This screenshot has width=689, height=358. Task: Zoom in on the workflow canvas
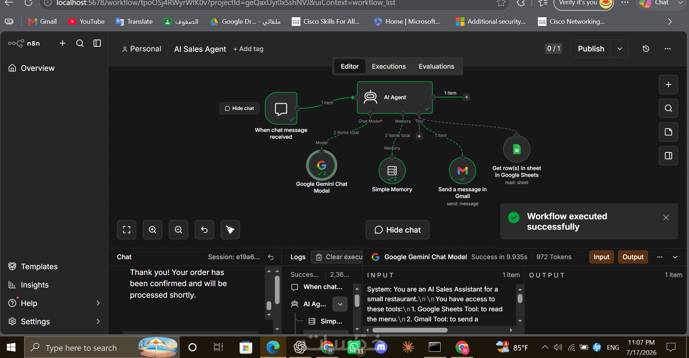[x=153, y=230]
